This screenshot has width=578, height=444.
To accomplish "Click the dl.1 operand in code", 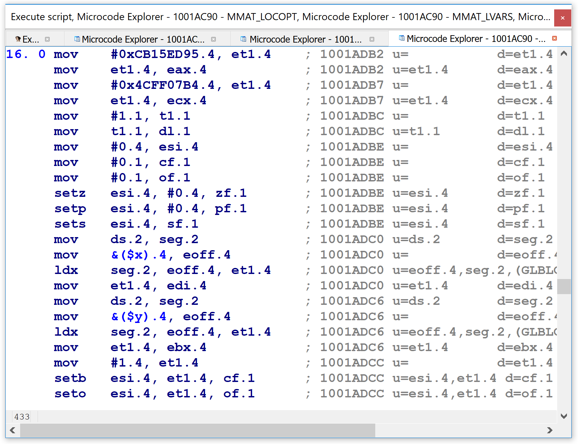I will coord(175,131).
